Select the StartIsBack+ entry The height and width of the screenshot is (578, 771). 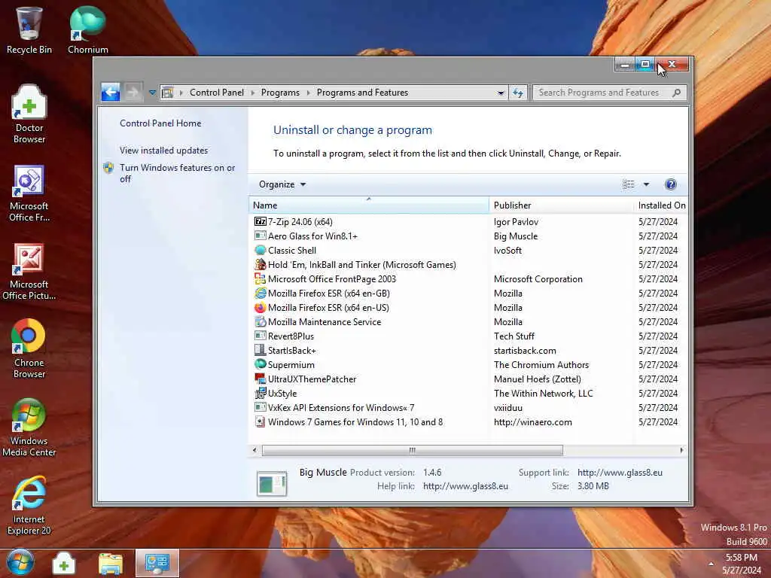pos(468,351)
